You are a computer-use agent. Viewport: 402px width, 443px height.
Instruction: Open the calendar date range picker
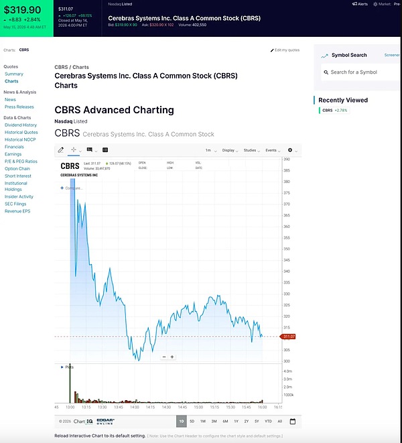click(293, 422)
